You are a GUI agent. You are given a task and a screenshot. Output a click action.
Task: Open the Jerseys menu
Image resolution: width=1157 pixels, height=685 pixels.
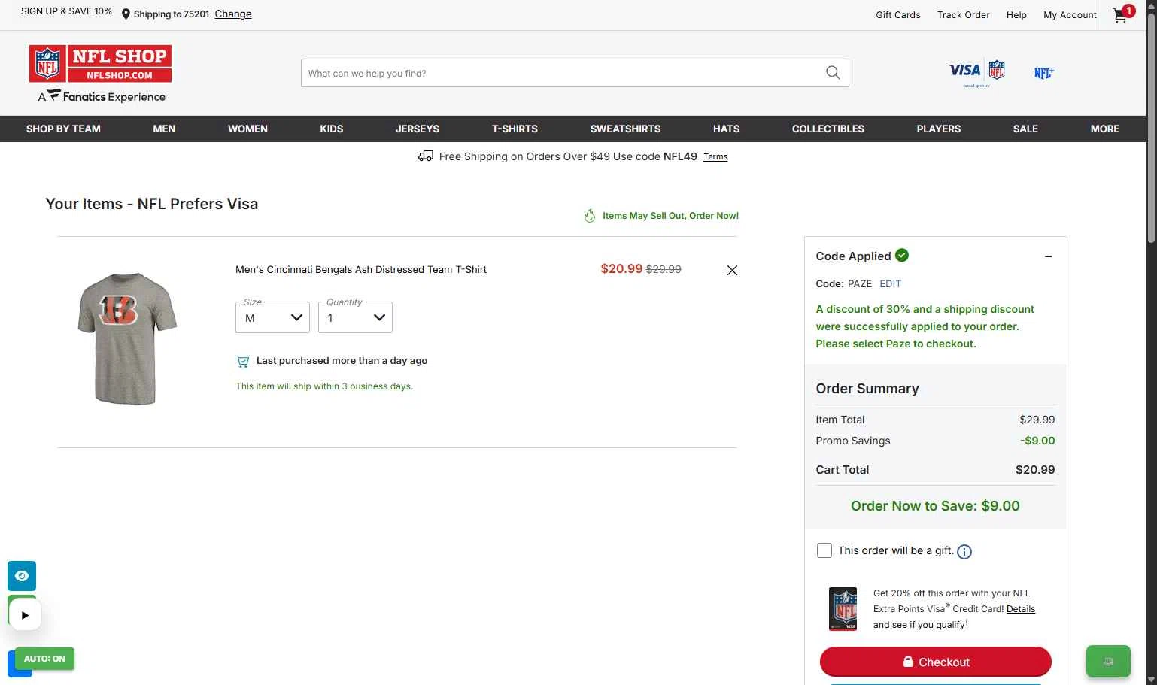[x=418, y=129]
